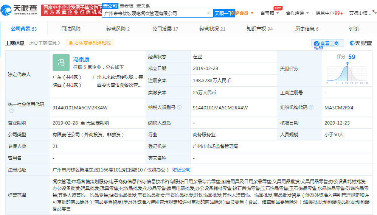Open 消息中心 99+ notifications
Image resolution: width=377 pixels, height=215 pixels.
(x=329, y=13)
